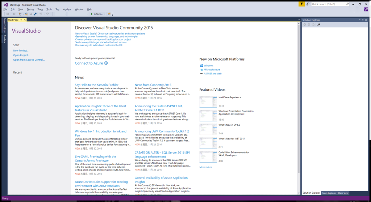Click Solution Explorer Forward icon
371x202 pixels.
[x=309, y=25]
